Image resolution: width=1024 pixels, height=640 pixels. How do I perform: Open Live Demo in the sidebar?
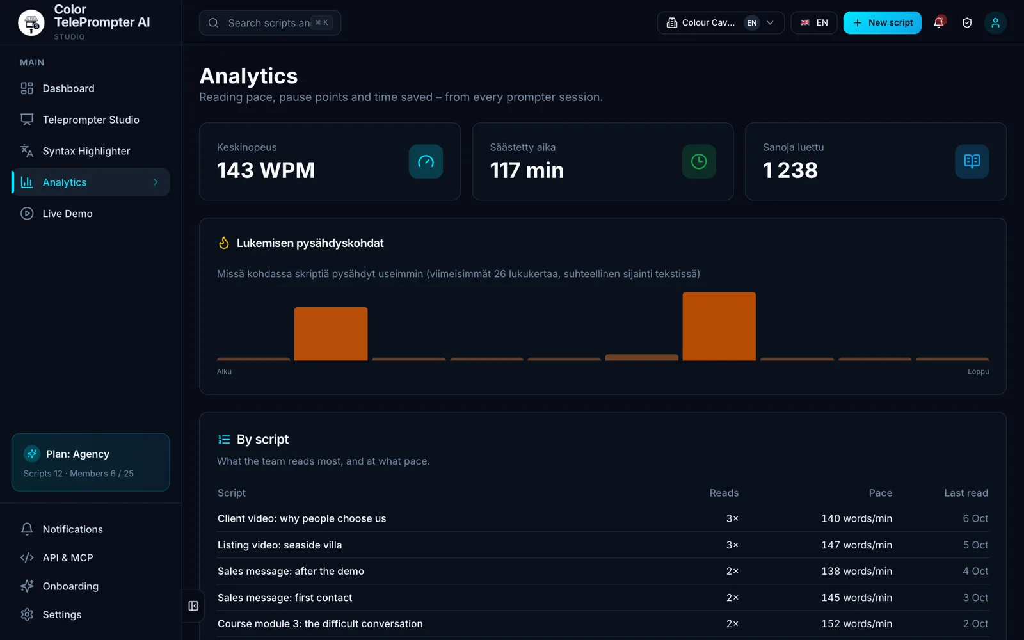(91, 214)
